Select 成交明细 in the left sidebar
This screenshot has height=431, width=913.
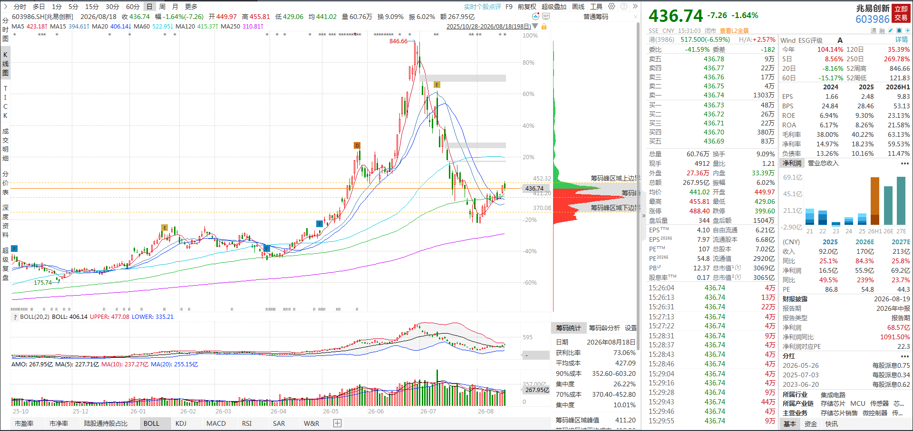[x=5, y=144]
